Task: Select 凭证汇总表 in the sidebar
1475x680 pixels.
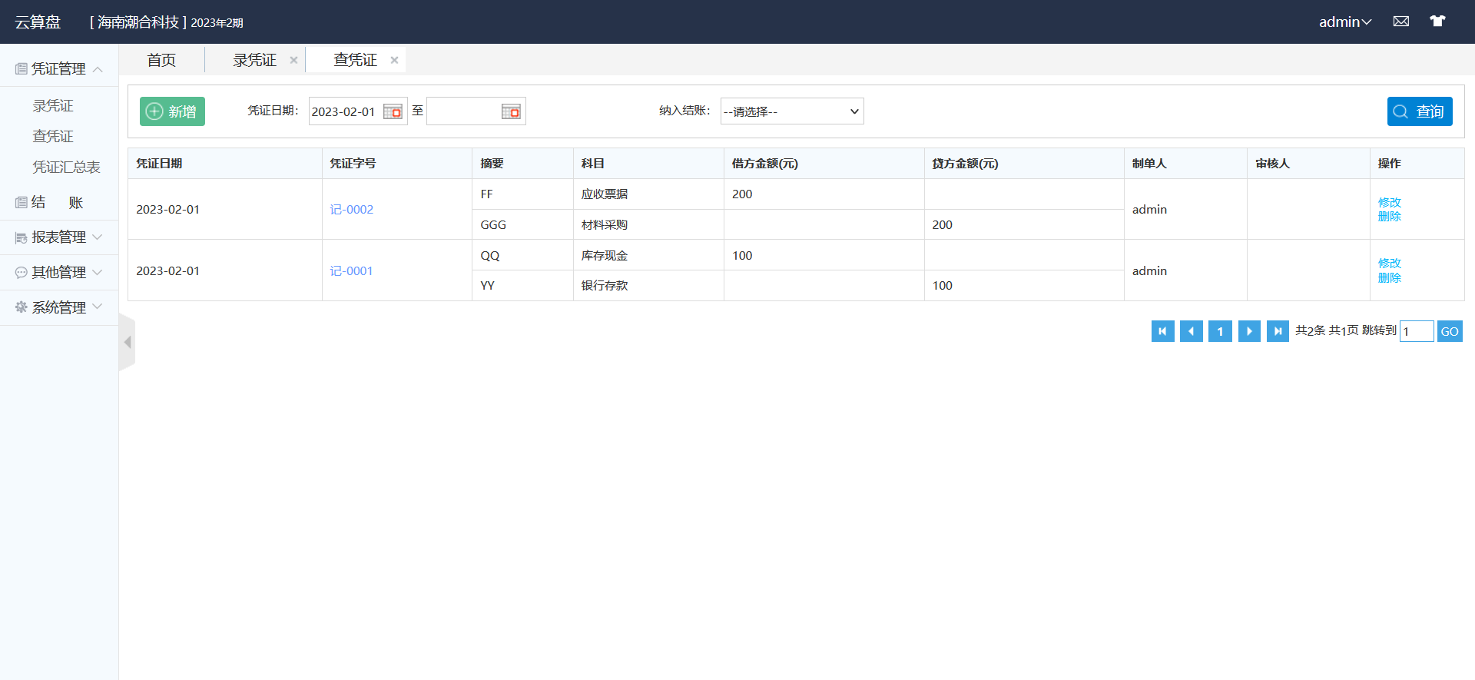Action: [x=66, y=168]
